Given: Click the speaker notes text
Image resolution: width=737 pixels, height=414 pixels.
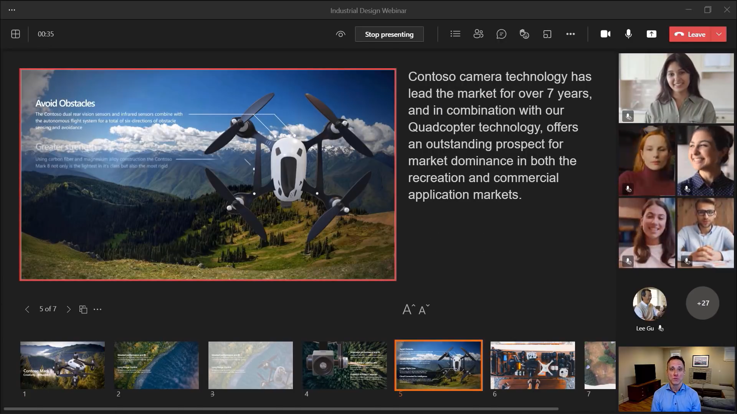Looking at the screenshot, I should [x=500, y=135].
